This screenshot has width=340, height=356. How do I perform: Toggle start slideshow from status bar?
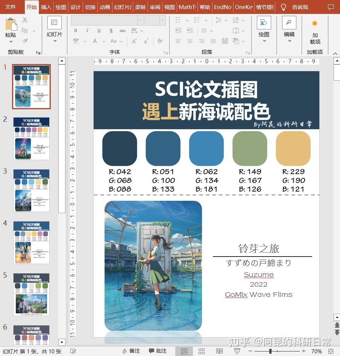[237, 351]
